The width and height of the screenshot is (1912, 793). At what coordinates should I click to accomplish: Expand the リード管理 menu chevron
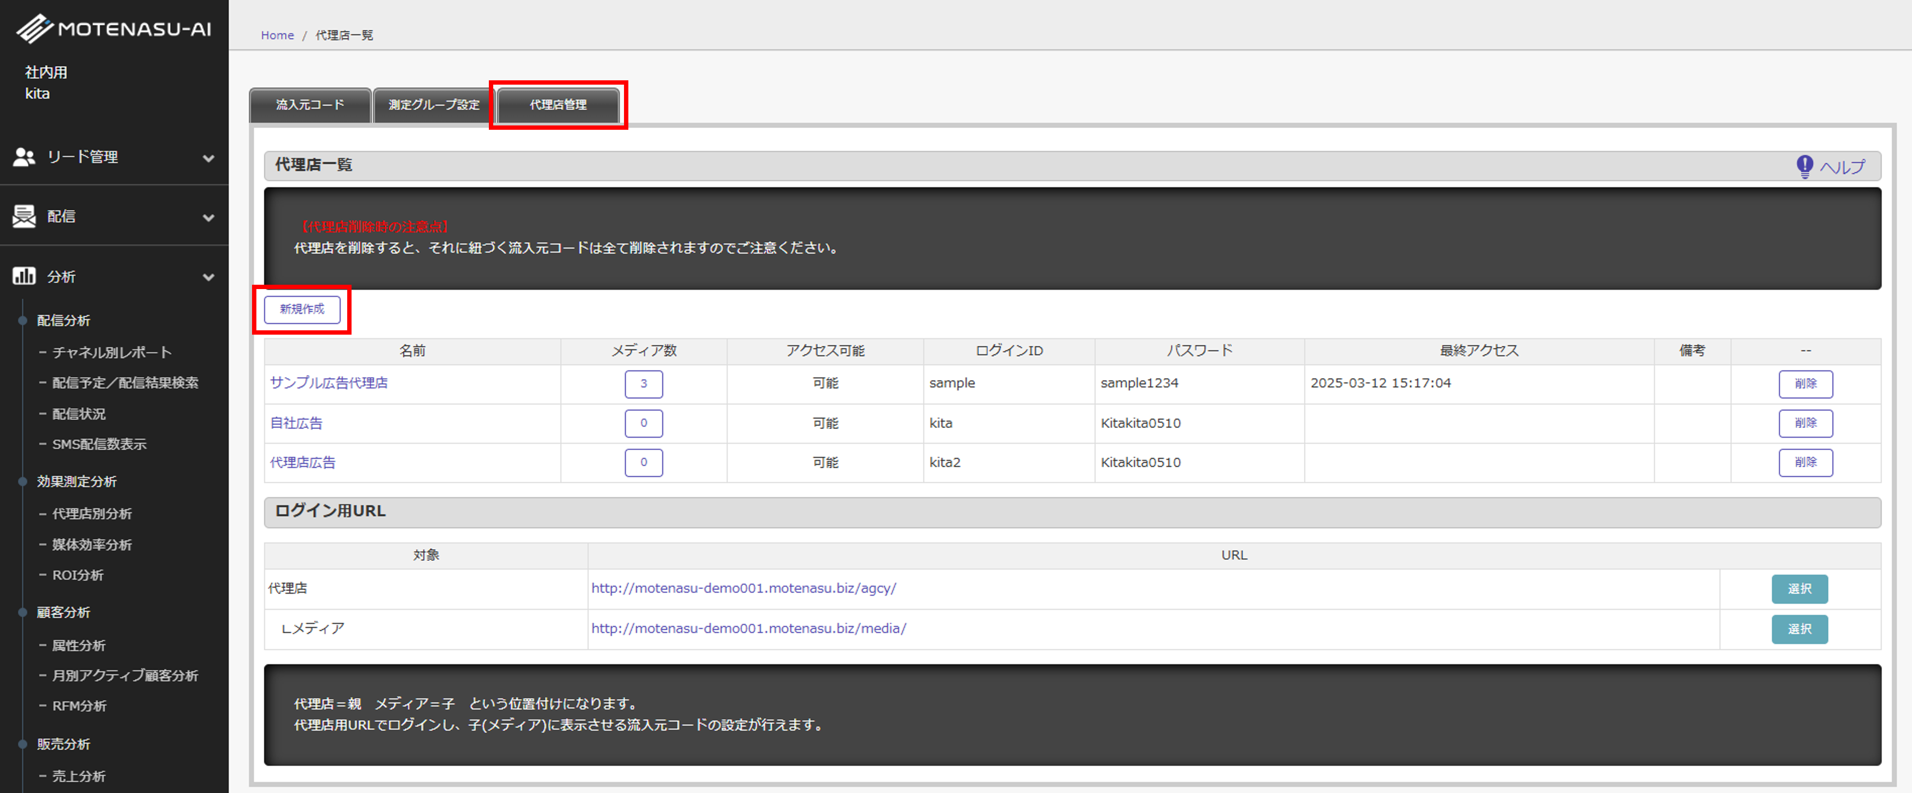click(x=209, y=158)
